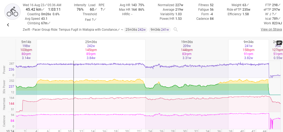Click the Coasting 0m26s stat
Image resolution: width=283 pixels, height=132 pixels.
(x=43, y=14)
